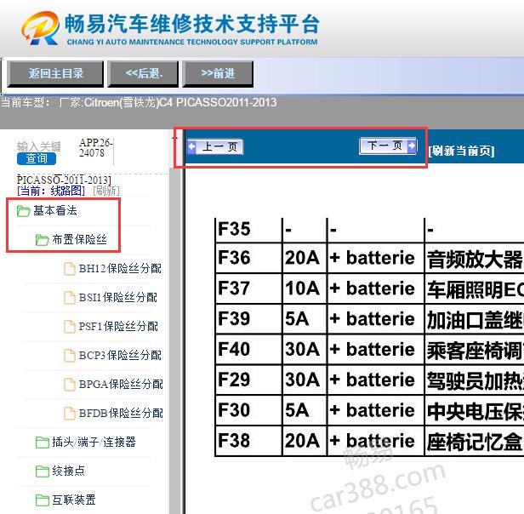The image size is (524, 514).
Task: Click 座椅记忆盒 description cell
Action: pos(475,442)
